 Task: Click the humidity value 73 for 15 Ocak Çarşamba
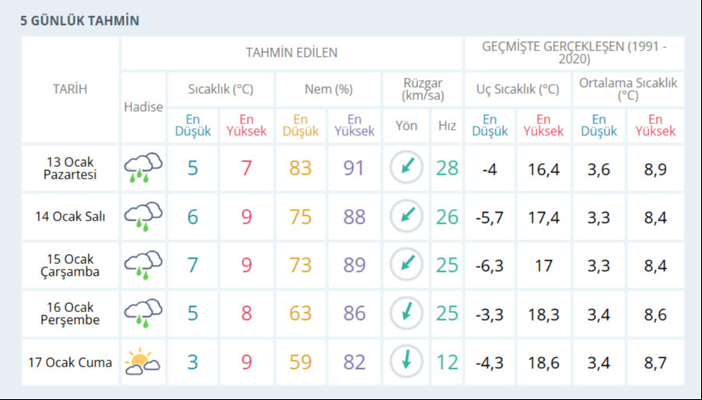click(x=300, y=265)
